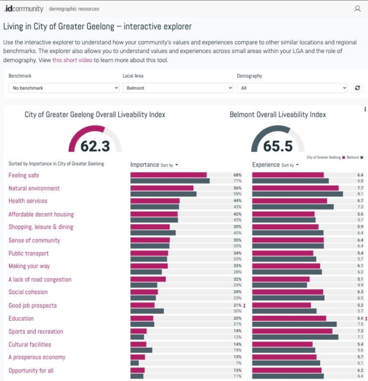
Task: Click 'City of Greater Geelong Overall Liveability Index' heading
Action: coord(95,114)
